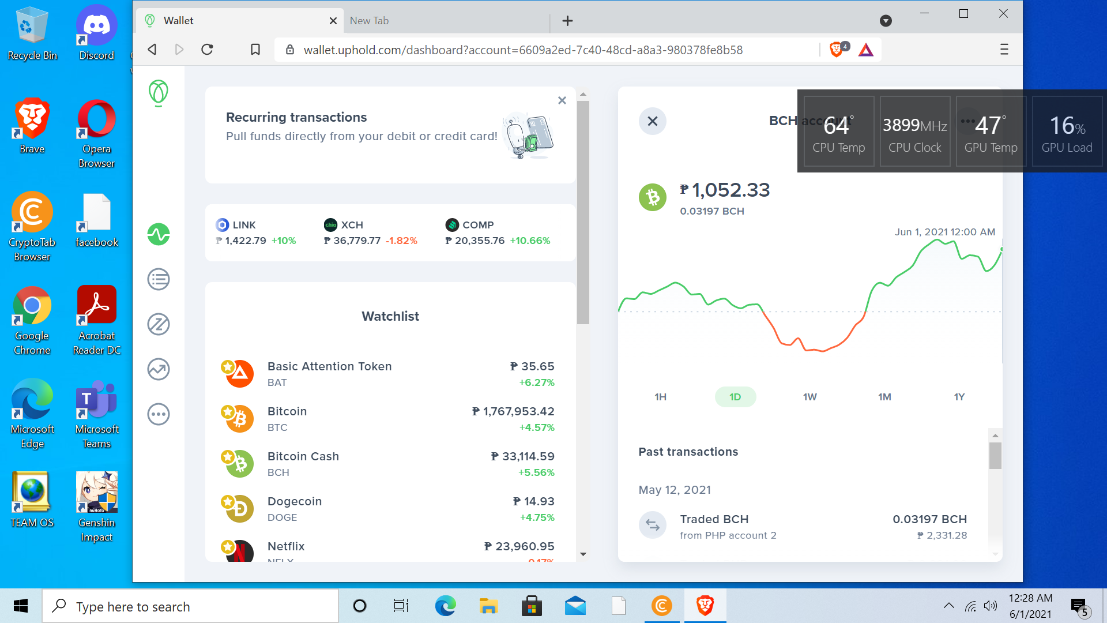Click the watchlist panel scrollbar thumb
The image size is (1107, 623).
pos(583,213)
